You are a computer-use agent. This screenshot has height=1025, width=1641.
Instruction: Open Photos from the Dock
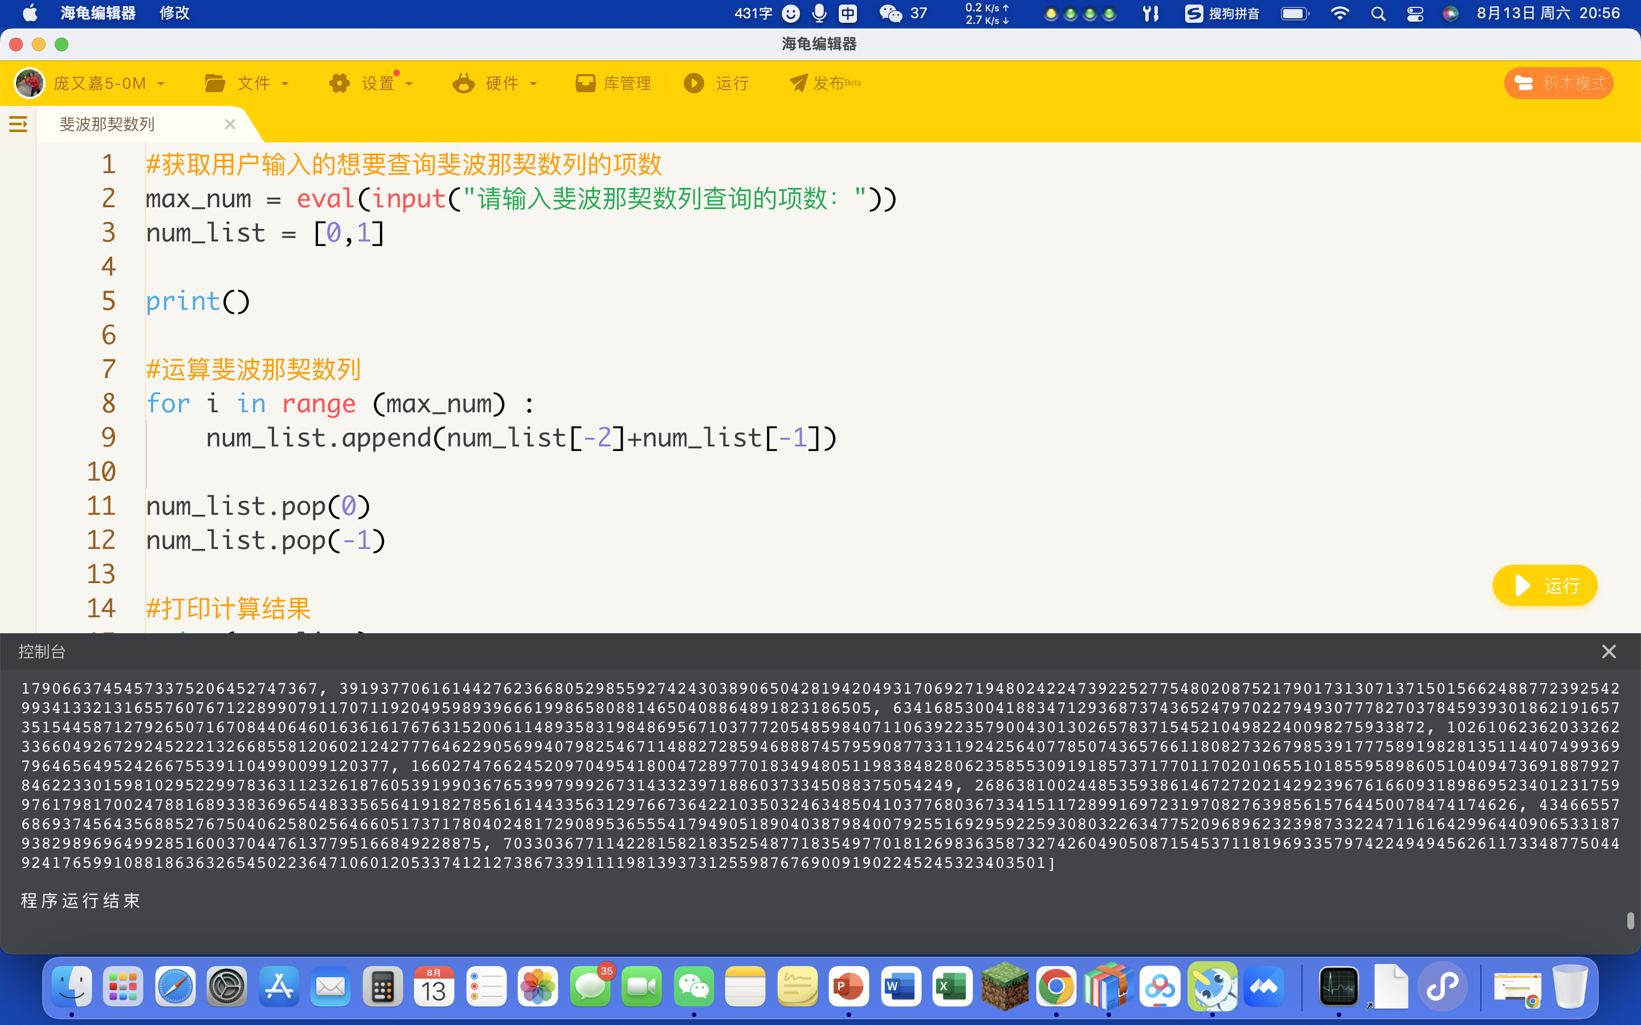tap(538, 986)
